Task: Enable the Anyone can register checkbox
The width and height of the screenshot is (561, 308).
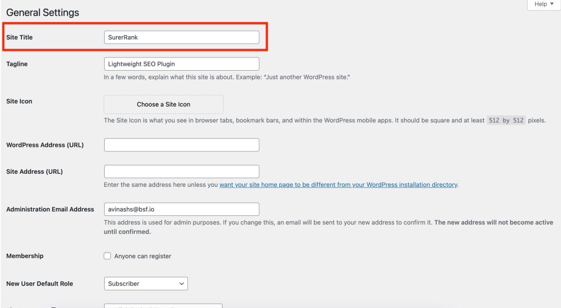Action: pos(107,256)
